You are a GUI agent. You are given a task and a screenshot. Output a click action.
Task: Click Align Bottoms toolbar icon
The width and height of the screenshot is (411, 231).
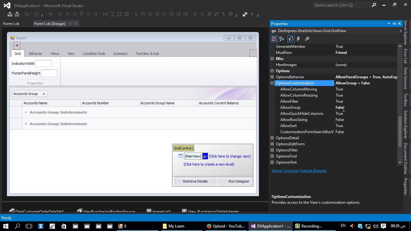pos(96,14)
